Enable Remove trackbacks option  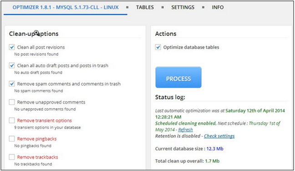click(12, 157)
